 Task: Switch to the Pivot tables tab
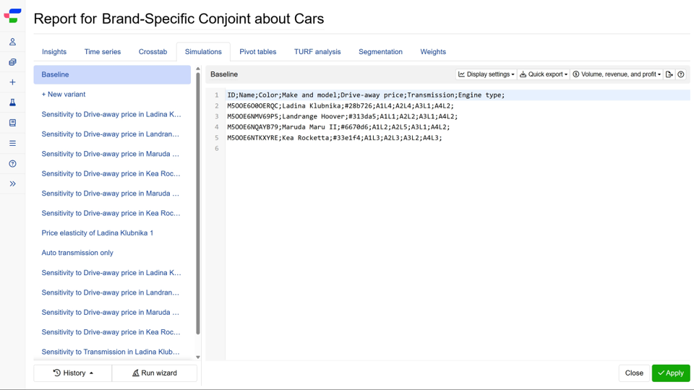(x=257, y=52)
